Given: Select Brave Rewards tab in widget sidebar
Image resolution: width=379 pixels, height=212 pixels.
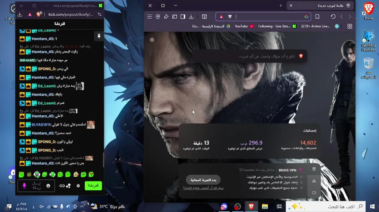Looking at the screenshot, I should (x=314, y=181).
